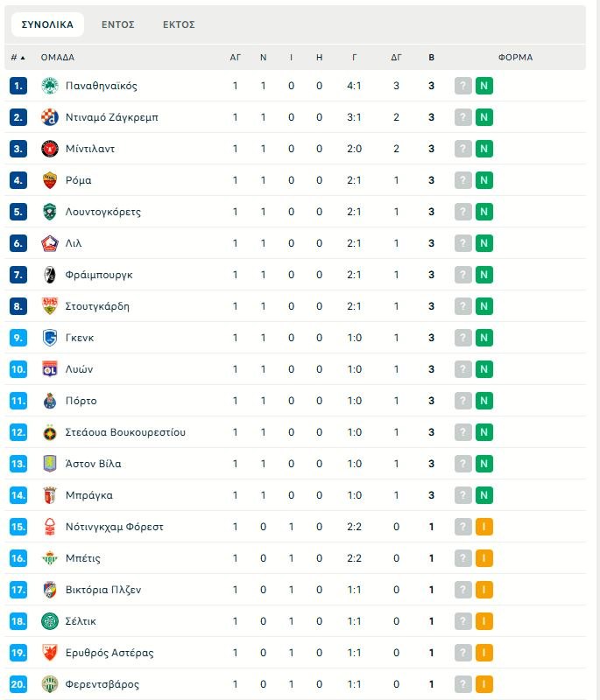Switch to the ΕΚΤΟΣ tab
The height and width of the screenshot is (700, 600).
pos(179,24)
